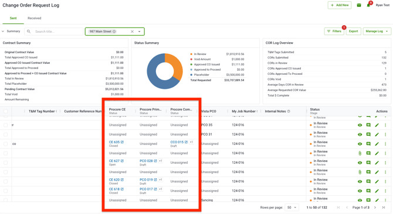Screen dimensions: 393x214
Task: Open CE 635 external link icon
Action: tap(123, 142)
